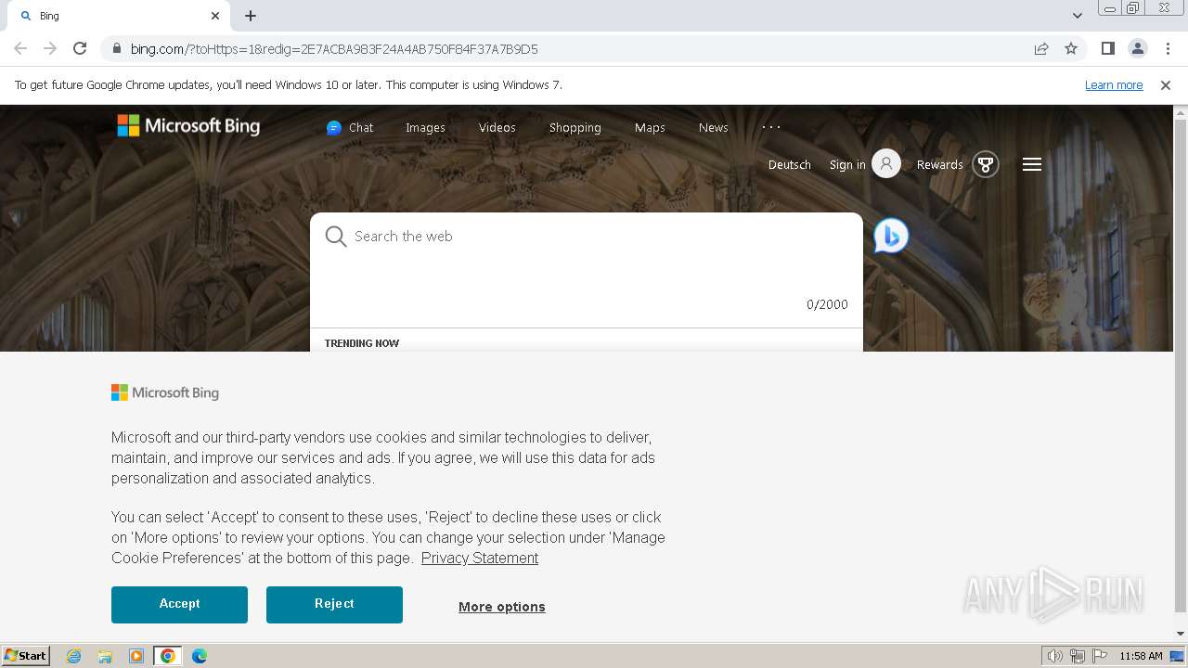This screenshot has height=668, width=1188.
Task: Click the 11:58 AM taskbar clock
Action: pos(1141,656)
